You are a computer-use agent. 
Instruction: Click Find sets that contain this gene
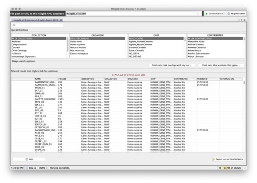tap(221, 65)
